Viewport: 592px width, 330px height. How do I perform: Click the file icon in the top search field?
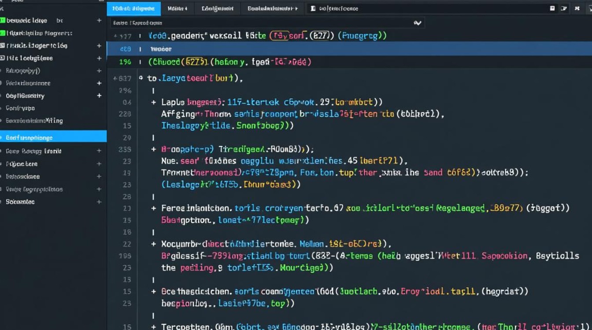point(313,8)
